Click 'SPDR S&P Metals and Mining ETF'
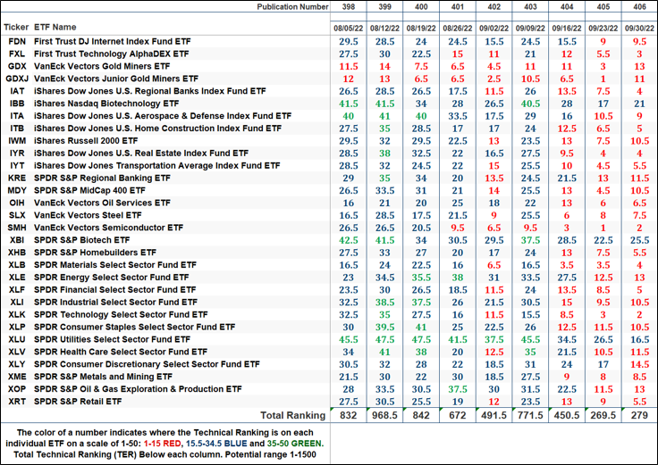The image size is (658, 465). [x=103, y=377]
